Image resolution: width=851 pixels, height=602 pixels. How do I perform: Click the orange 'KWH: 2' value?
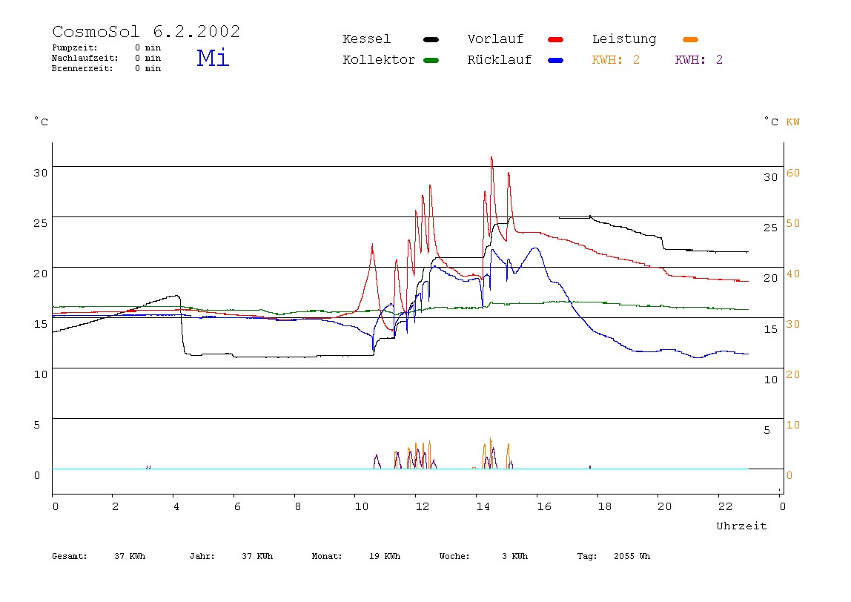pos(616,60)
